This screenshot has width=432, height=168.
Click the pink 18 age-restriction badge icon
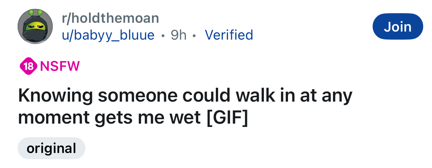pyautogui.click(x=28, y=66)
